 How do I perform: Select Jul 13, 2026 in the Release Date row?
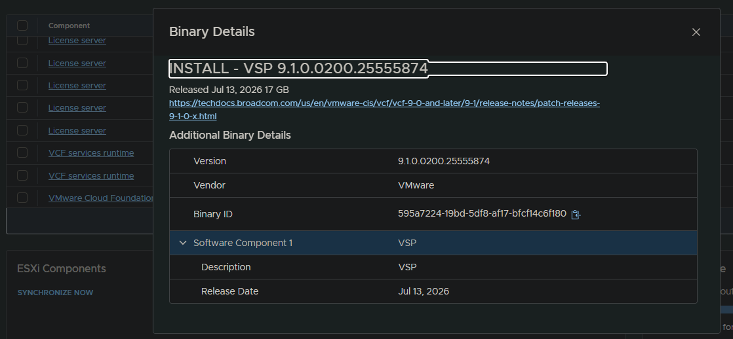(x=424, y=291)
